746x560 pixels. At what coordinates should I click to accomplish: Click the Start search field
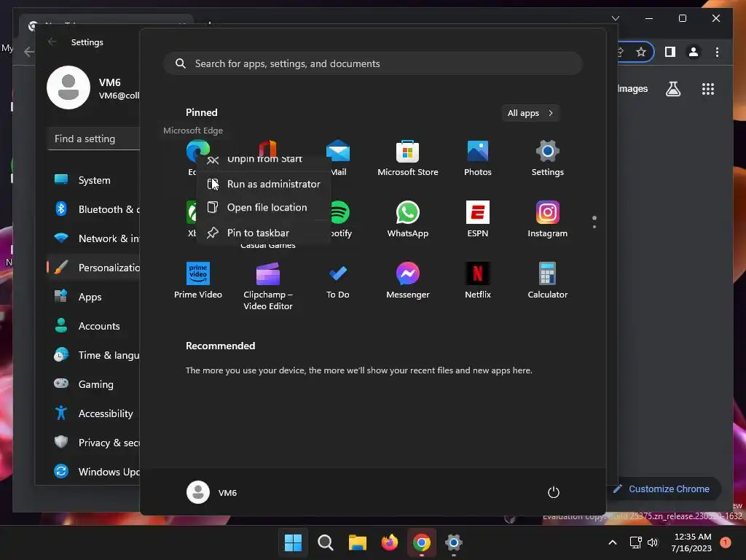coord(373,63)
